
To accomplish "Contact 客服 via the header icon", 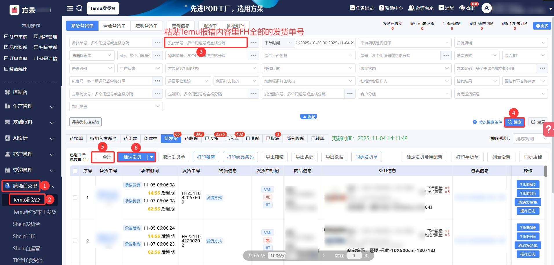I will [467, 8].
